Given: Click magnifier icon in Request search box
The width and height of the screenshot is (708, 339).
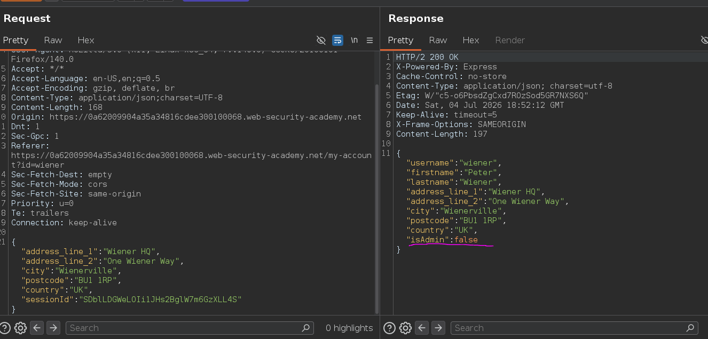Looking at the screenshot, I should click(x=306, y=328).
